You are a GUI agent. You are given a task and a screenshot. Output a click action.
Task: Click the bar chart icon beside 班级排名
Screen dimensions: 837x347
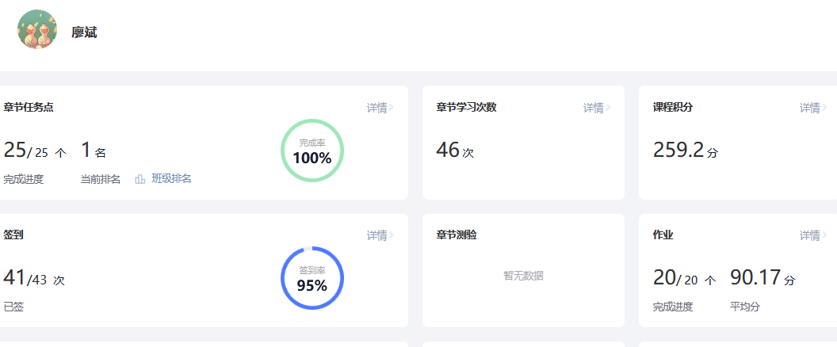click(140, 179)
